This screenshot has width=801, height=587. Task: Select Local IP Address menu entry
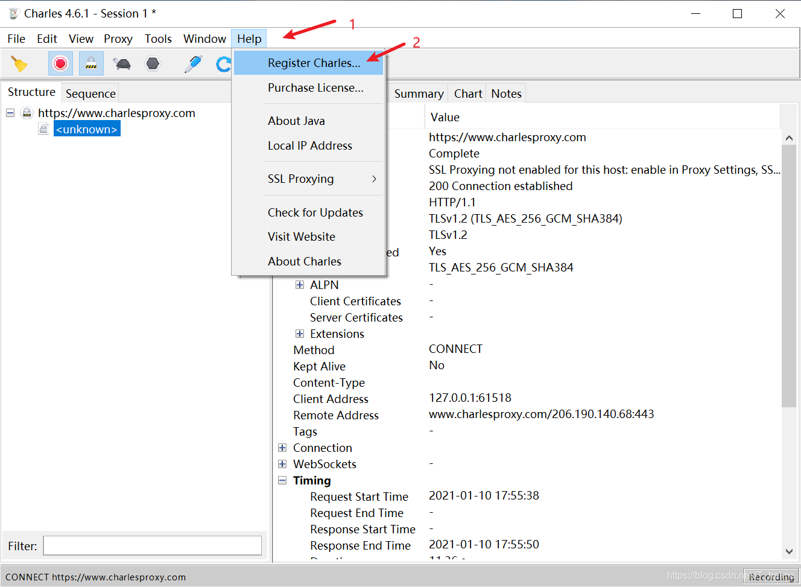[308, 145]
